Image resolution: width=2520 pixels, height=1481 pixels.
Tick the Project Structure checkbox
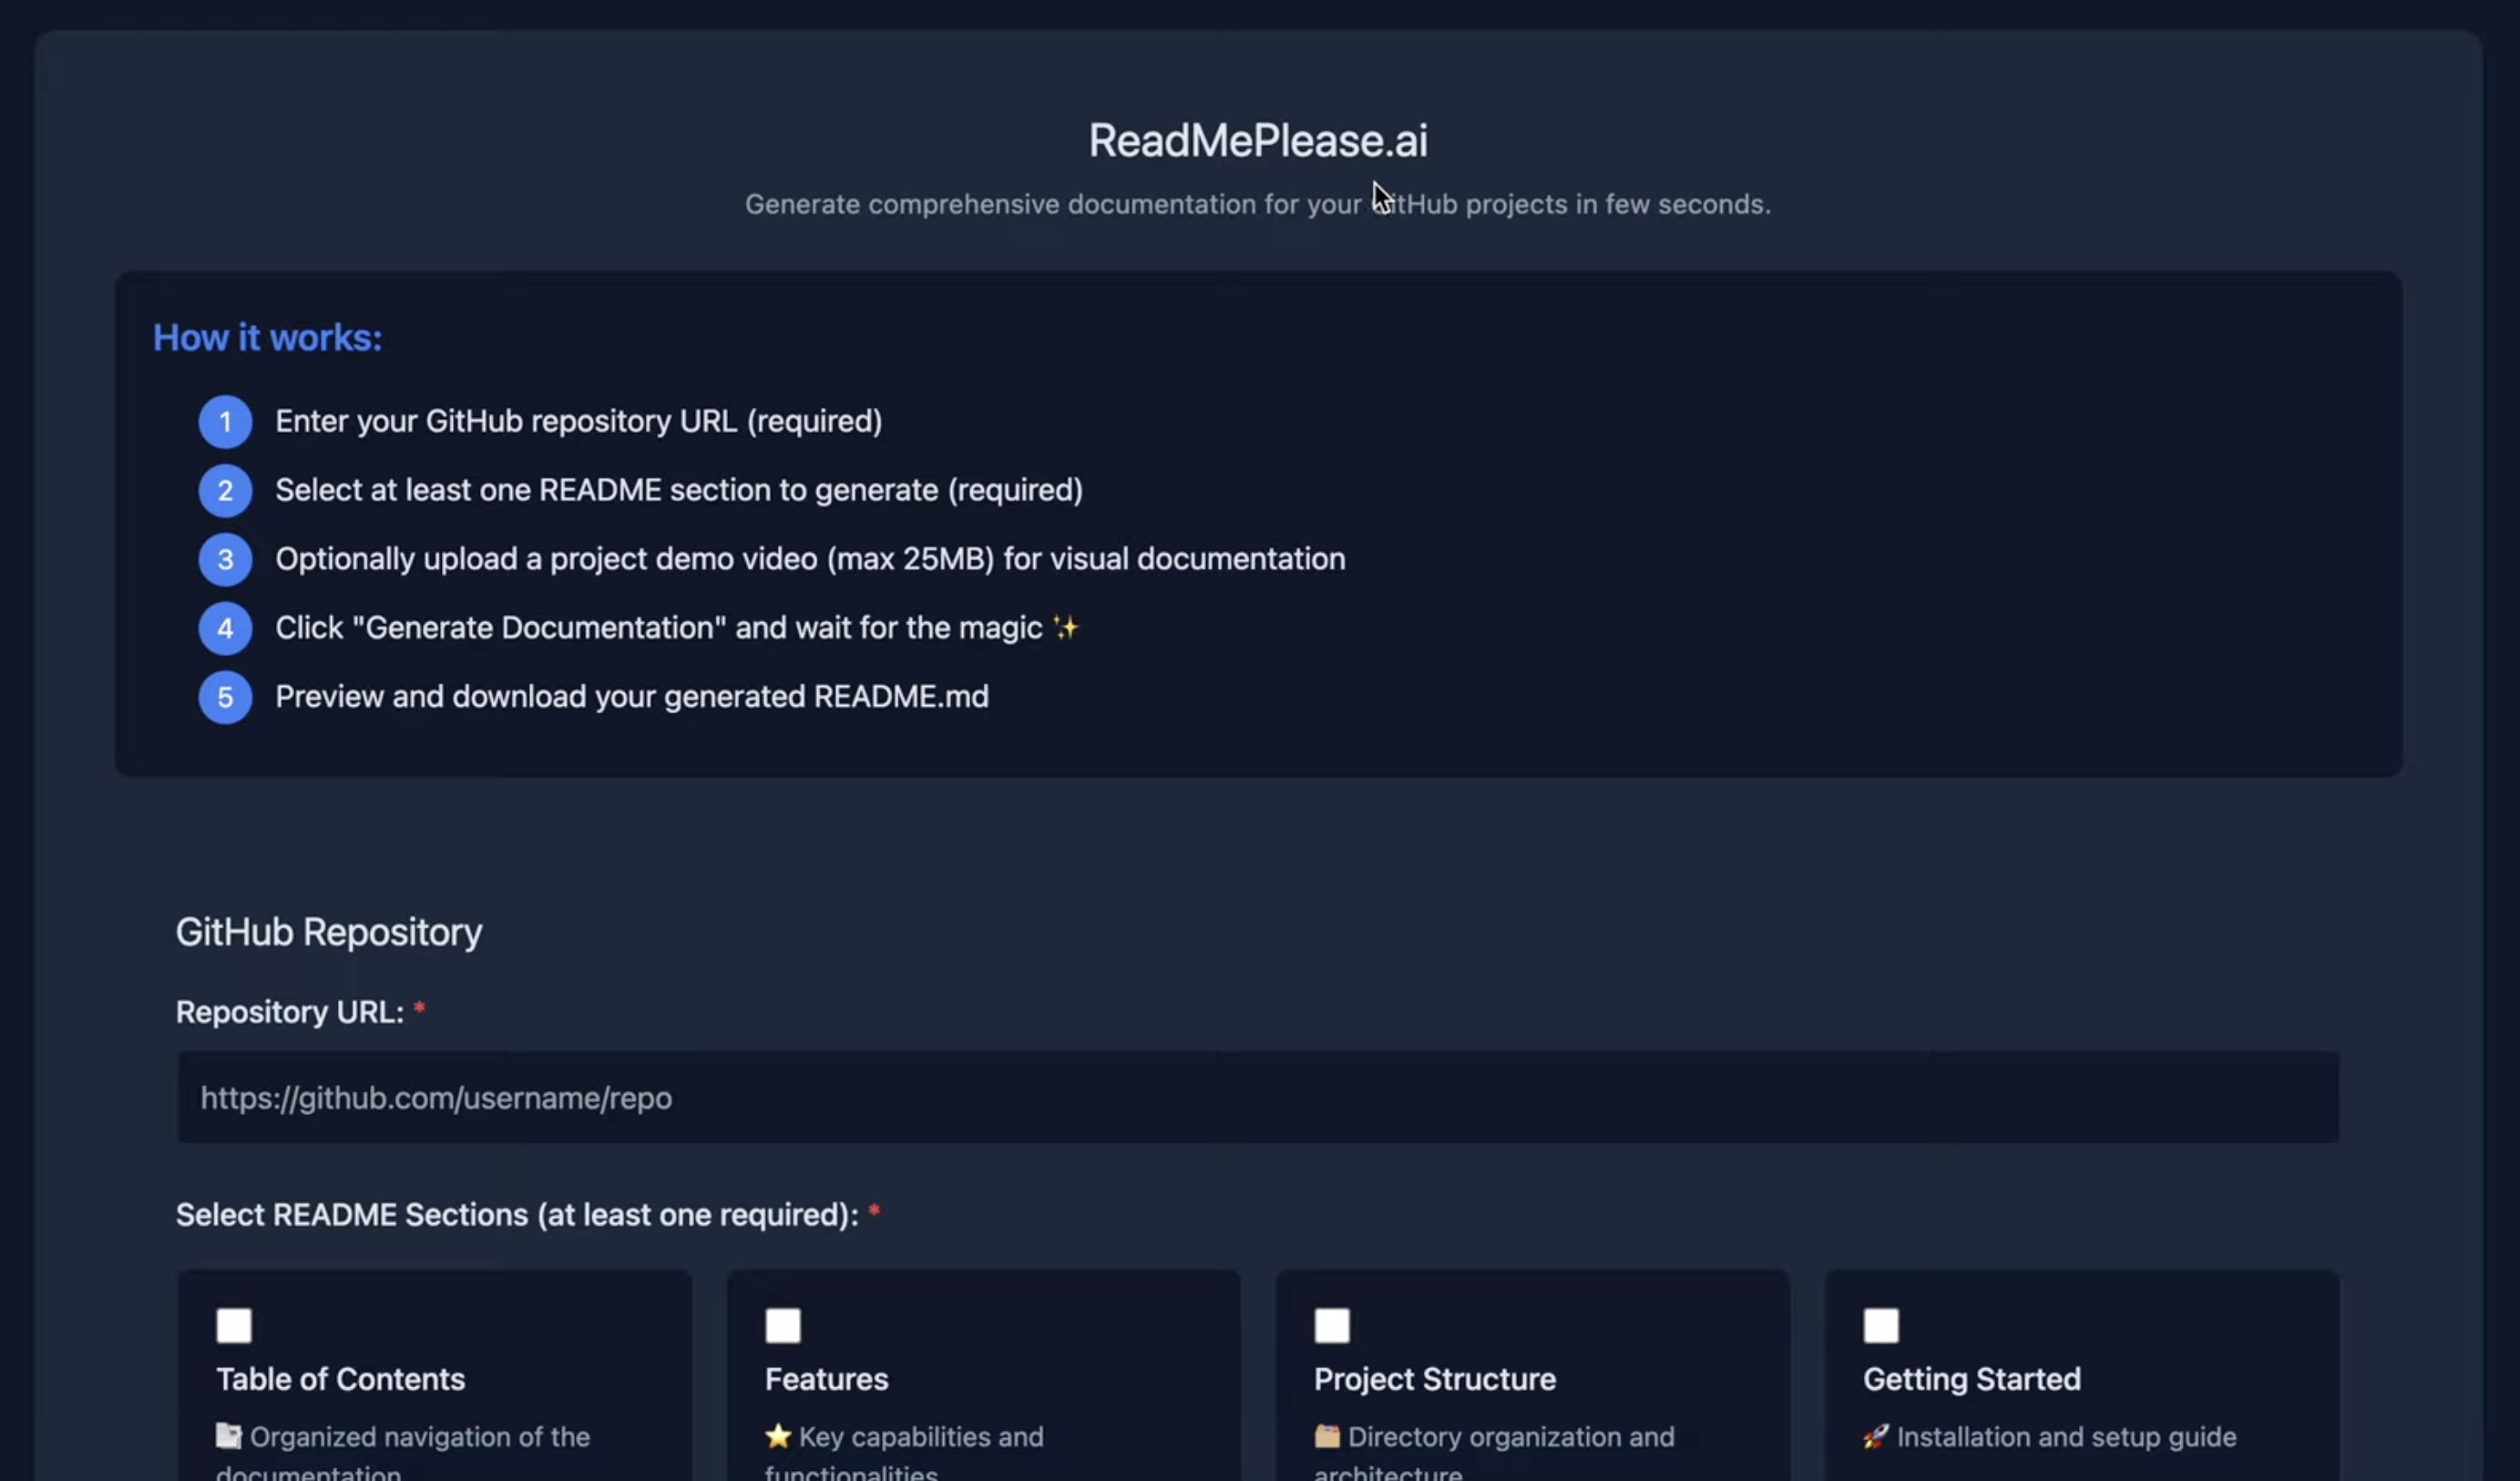pos(1332,1326)
